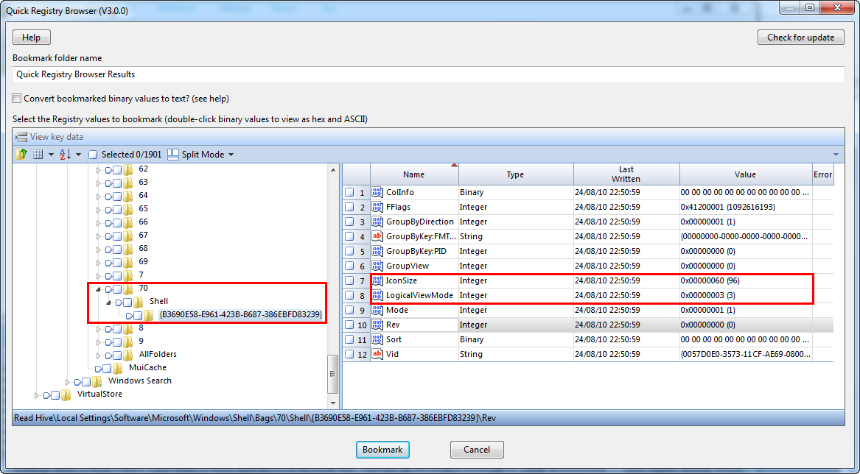
Task: Click the 'ab' string icon beside GroupByKey:FMT
Action: pyautogui.click(x=376, y=236)
